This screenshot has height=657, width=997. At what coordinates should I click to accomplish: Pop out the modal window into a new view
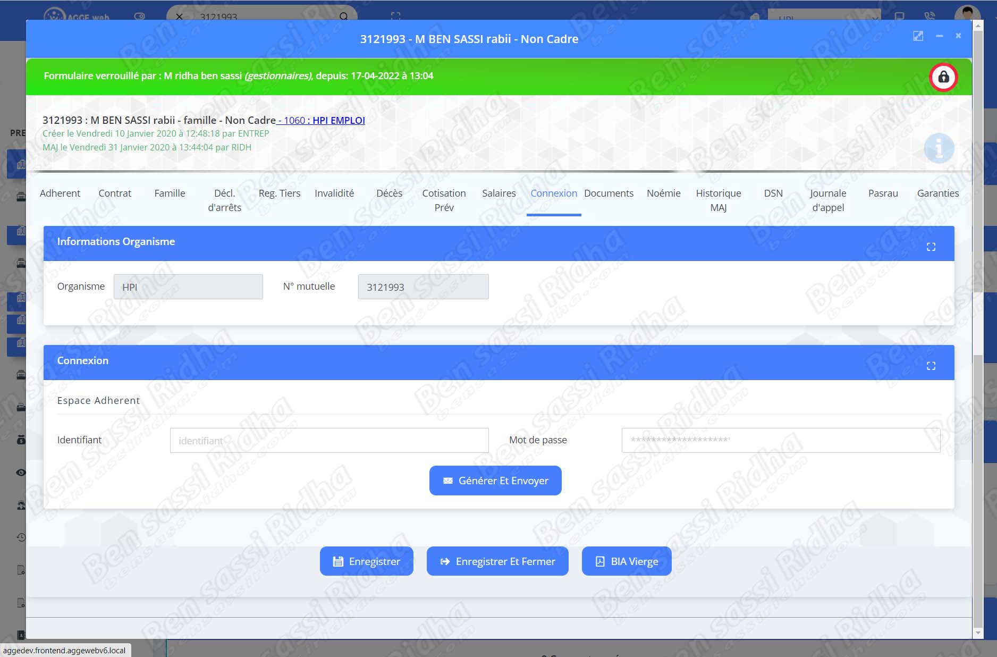pyautogui.click(x=918, y=36)
